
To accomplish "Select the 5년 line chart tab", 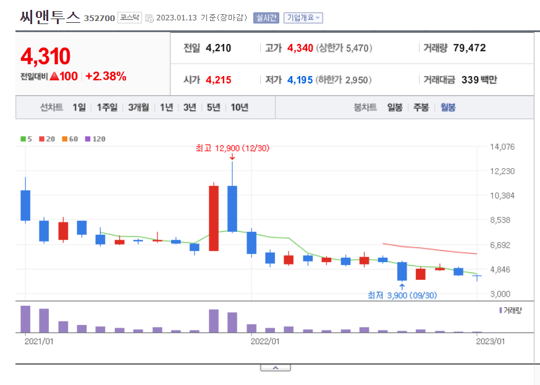I will point(214,108).
